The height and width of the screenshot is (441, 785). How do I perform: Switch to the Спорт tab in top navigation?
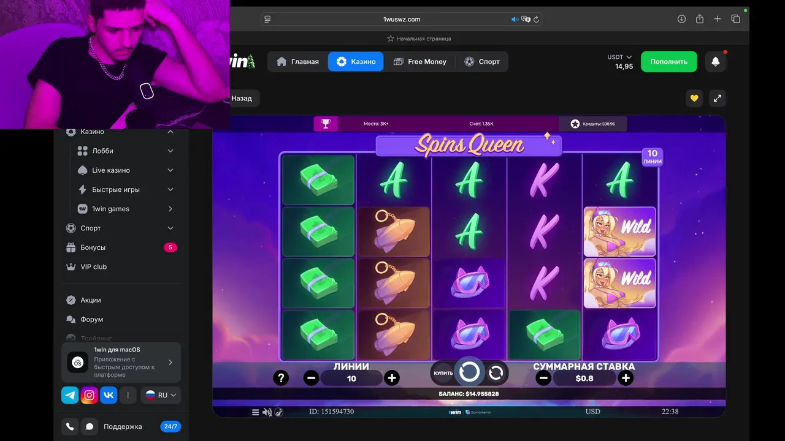click(x=482, y=62)
